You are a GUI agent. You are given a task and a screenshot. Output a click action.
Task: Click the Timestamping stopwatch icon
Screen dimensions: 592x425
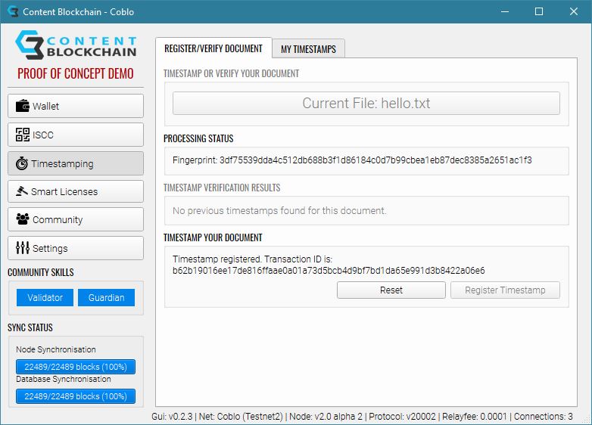click(x=21, y=163)
